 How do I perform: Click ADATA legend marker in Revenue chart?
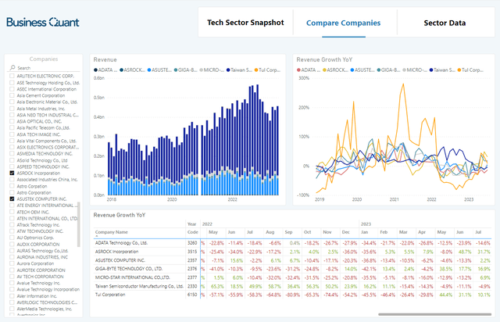96,70
